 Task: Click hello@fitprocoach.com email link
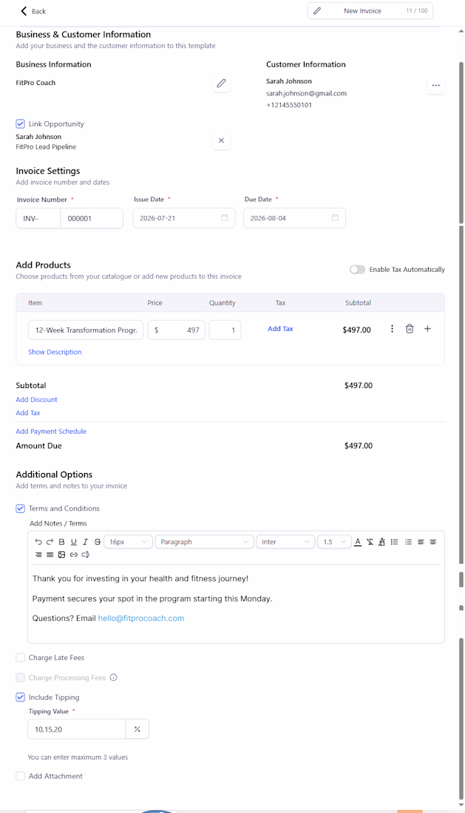pyautogui.click(x=141, y=618)
